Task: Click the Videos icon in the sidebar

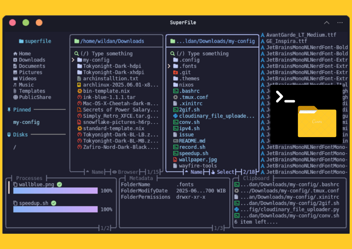Action: [x=15, y=78]
